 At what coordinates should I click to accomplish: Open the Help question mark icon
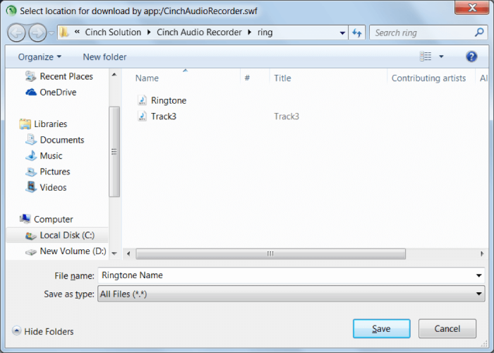[471, 56]
